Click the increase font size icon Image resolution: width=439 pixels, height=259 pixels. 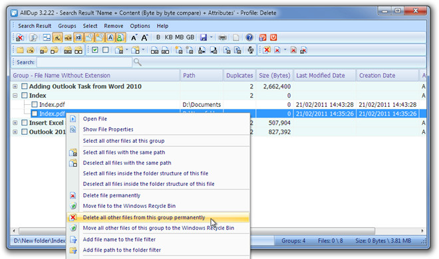click(x=144, y=37)
